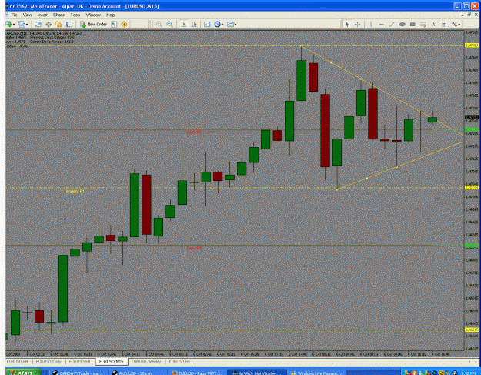Select the Draw Text tool
Image resolution: width=481 pixels, height=375 pixels.
pos(433,24)
